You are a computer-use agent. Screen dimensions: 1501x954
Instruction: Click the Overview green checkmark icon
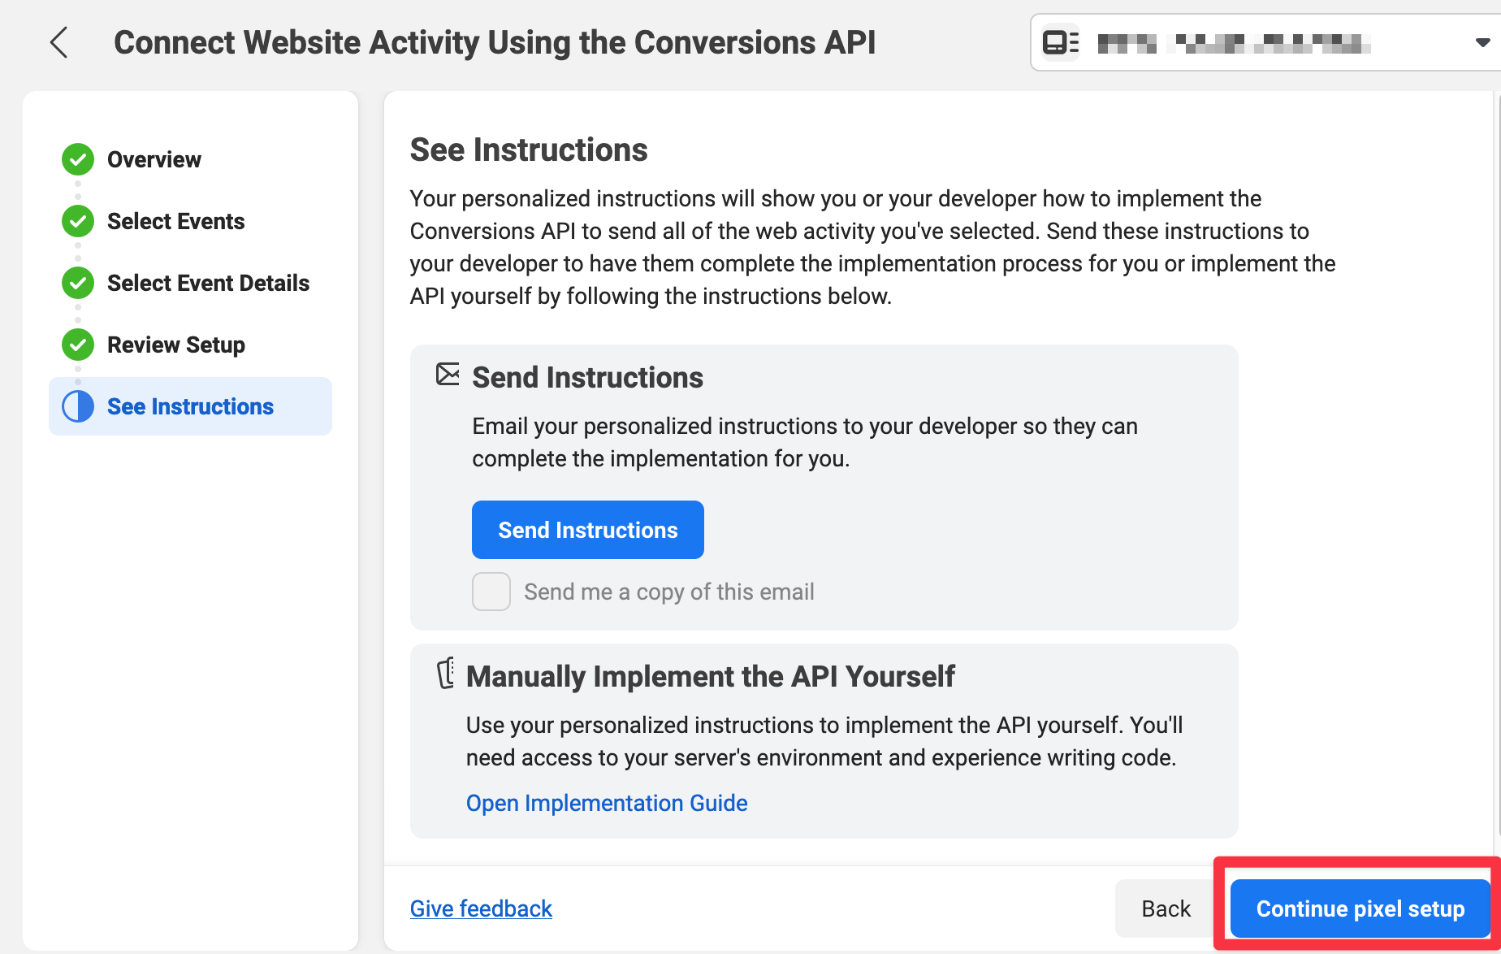[78, 159]
